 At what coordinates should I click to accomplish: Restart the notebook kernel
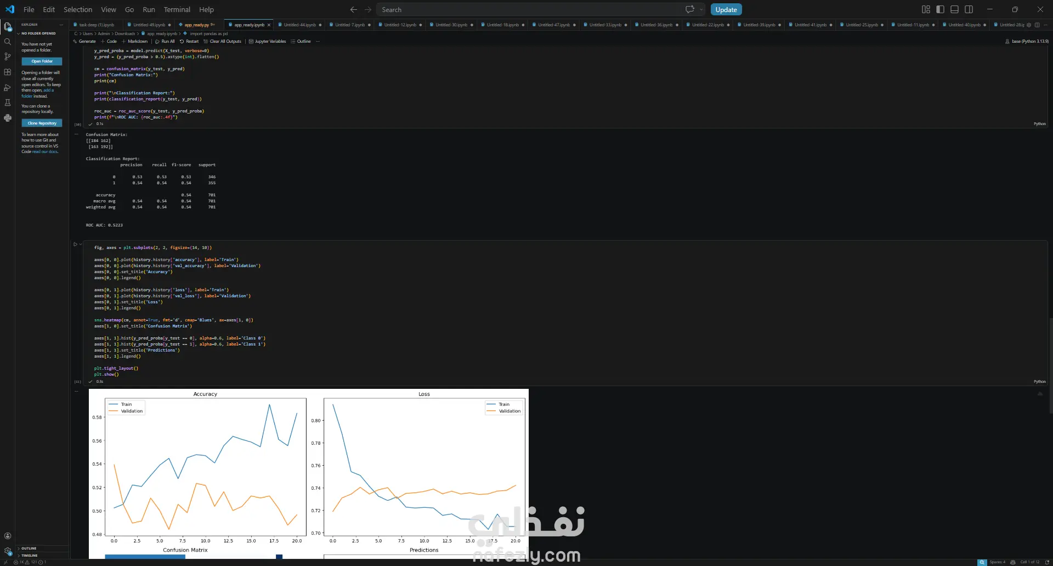[x=189, y=41]
